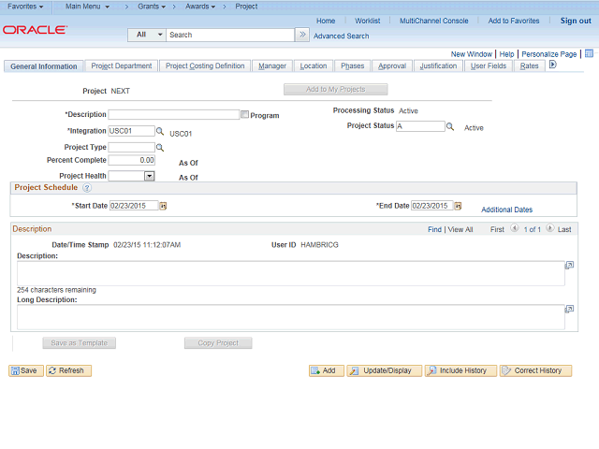Open the Project Status lookup magnifier
Viewport: 599px width, 449px height.
tap(450, 126)
